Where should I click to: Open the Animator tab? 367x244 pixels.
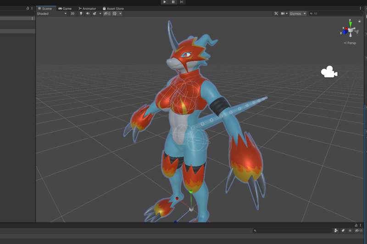(87, 8)
